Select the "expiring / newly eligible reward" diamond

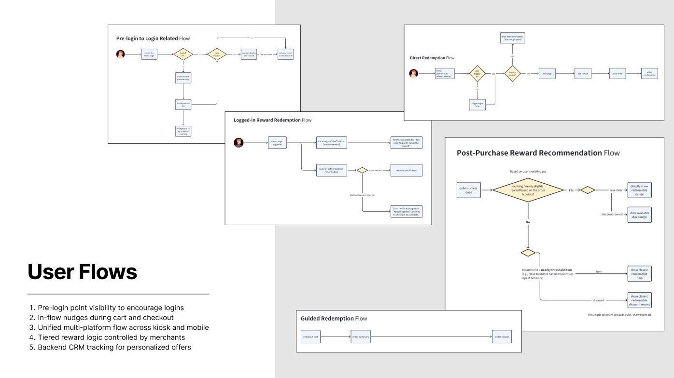click(x=529, y=190)
